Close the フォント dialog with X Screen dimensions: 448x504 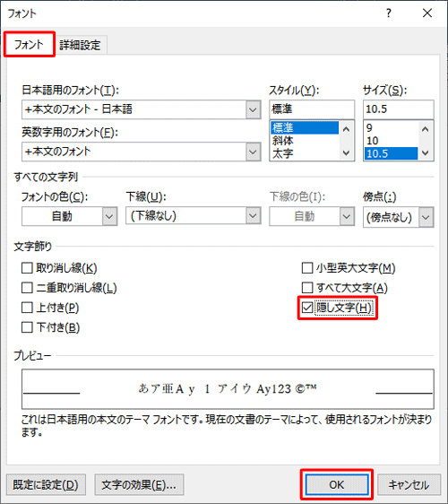coord(427,13)
